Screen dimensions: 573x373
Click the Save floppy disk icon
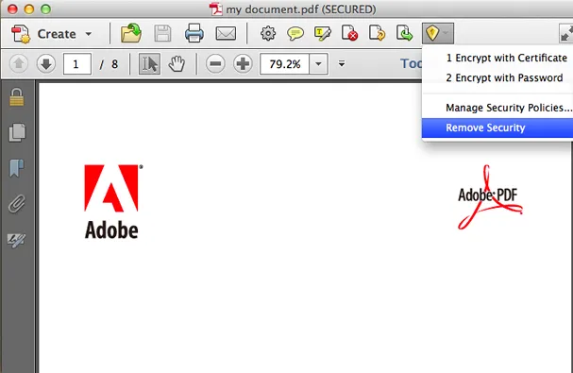tap(162, 34)
